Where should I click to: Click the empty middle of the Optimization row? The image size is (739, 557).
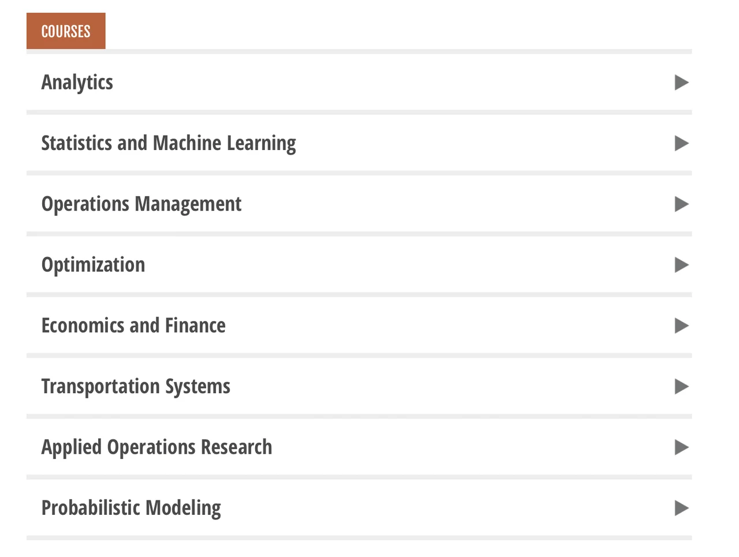[404, 265]
